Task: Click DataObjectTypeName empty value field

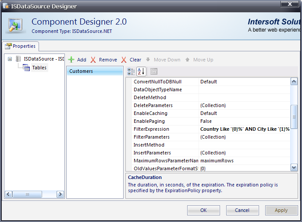Action: click(245, 90)
